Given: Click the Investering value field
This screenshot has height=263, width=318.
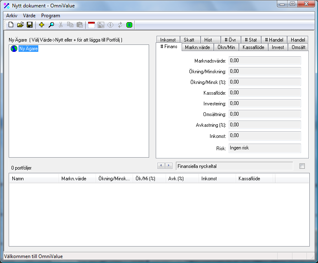Looking at the screenshot, I should (x=265, y=104).
